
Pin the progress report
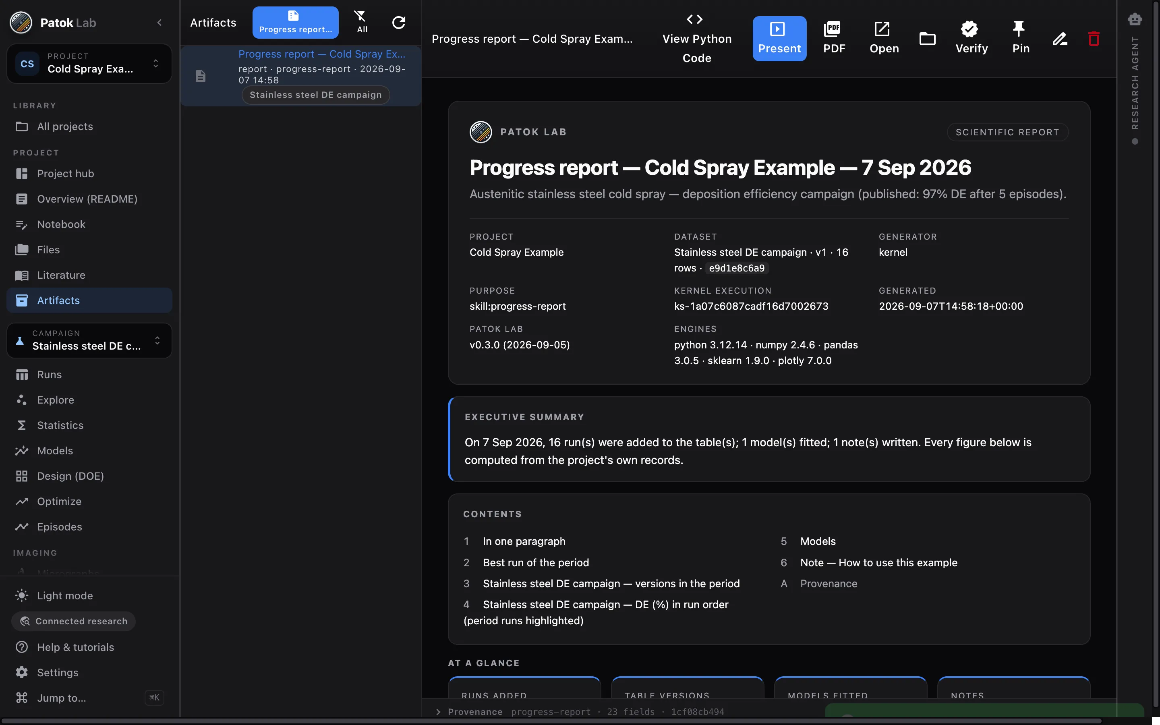click(1021, 38)
